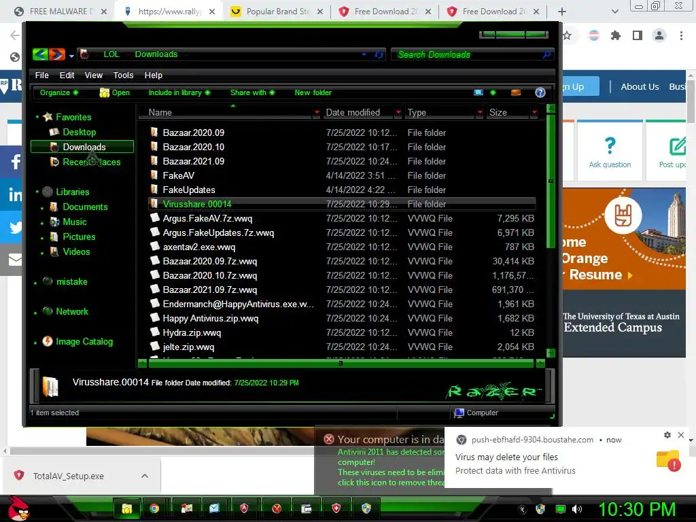Screen dimensions: 696x522
Task: Select the Bazaar.2021.09 folder
Action: point(193,161)
